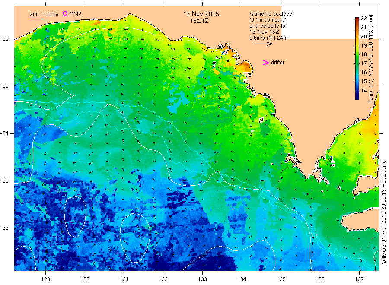This screenshot has width=389, height=285.
Task: Click the cyan depth contour legend line
Action: 36,19
